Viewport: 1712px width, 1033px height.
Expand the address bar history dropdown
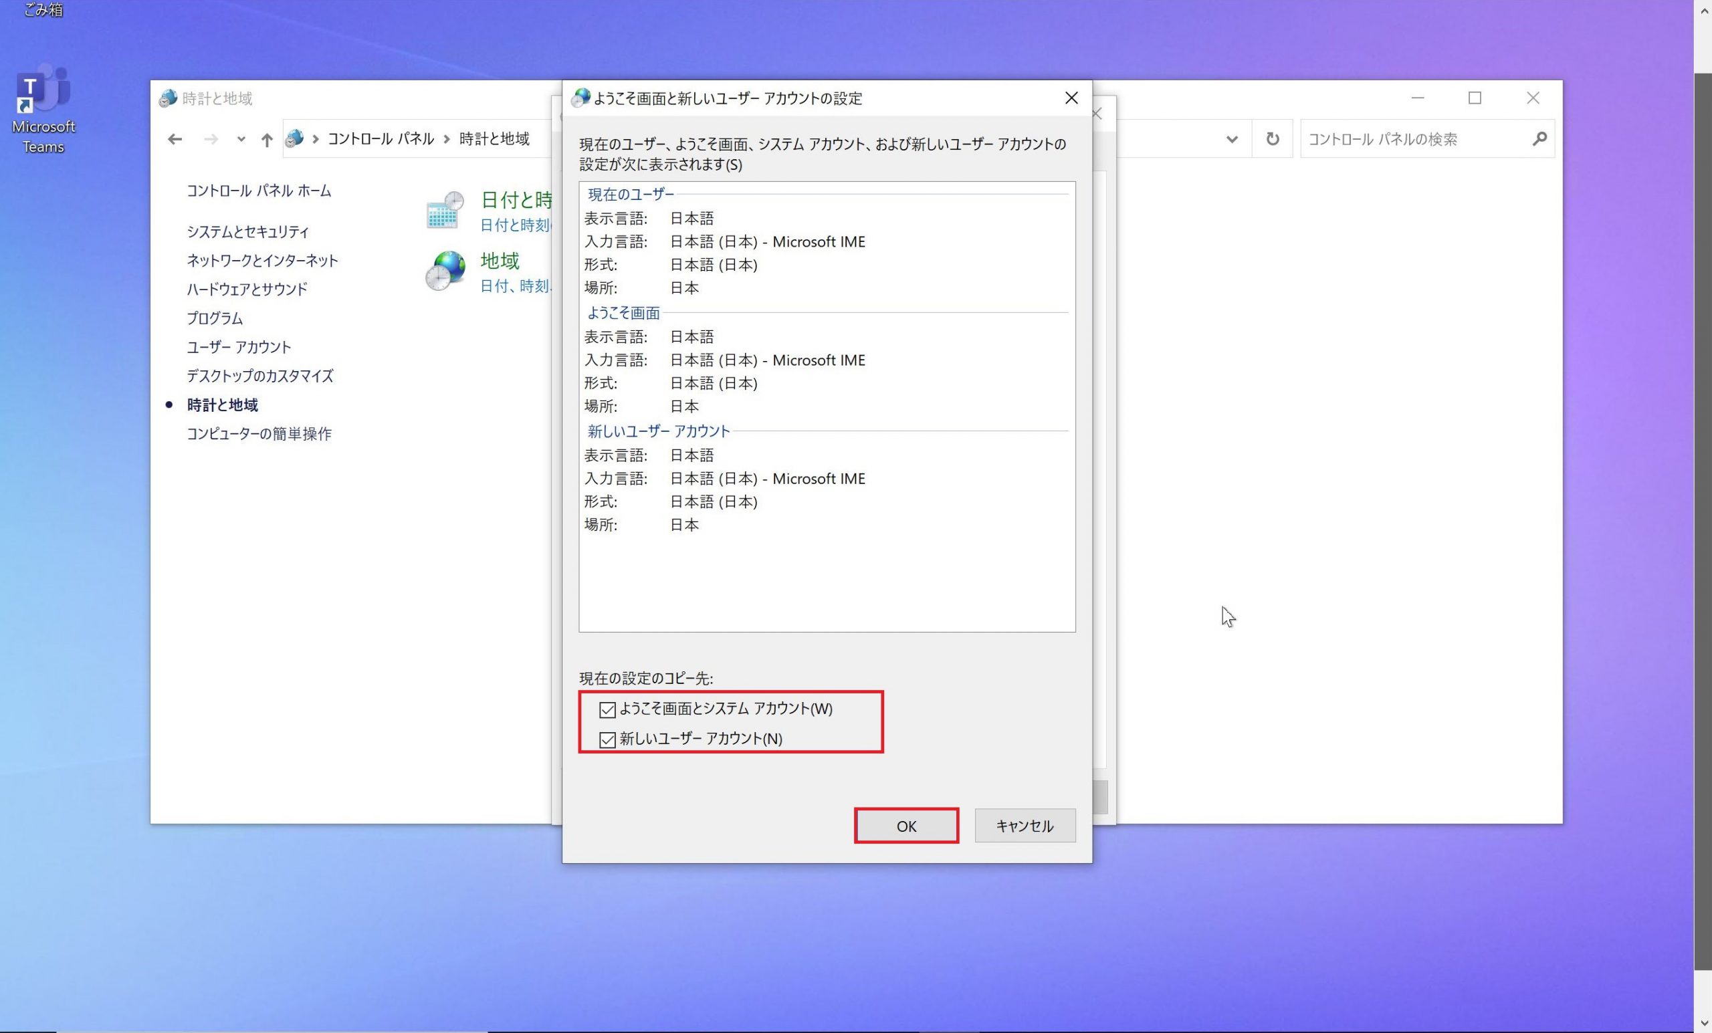pyautogui.click(x=1232, y=139)
